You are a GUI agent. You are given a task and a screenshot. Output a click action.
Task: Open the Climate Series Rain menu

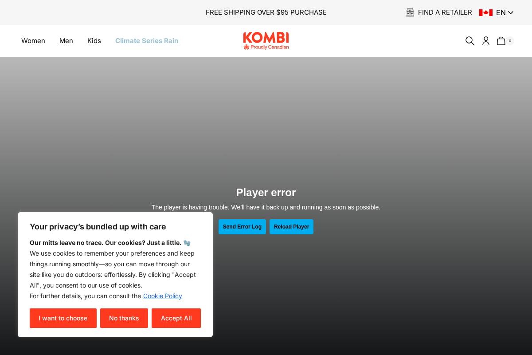point(147,41)
